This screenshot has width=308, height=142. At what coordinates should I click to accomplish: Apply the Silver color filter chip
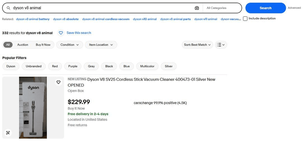click(x=169, y=67)
